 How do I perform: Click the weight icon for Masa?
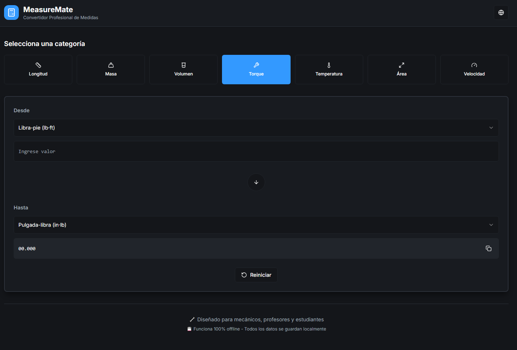pyautogui.click(x=111, y=65)
